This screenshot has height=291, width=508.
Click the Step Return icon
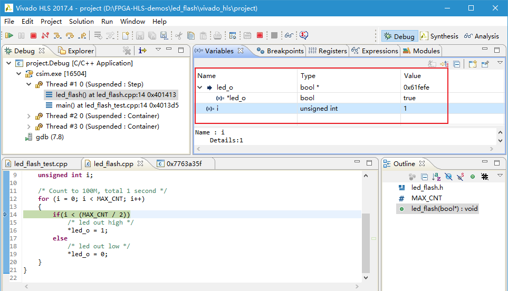82,36
